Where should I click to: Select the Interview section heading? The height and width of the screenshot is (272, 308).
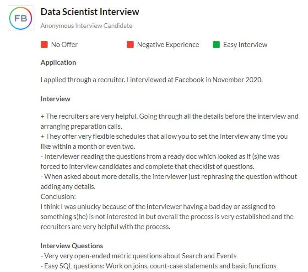pos(55,99)
